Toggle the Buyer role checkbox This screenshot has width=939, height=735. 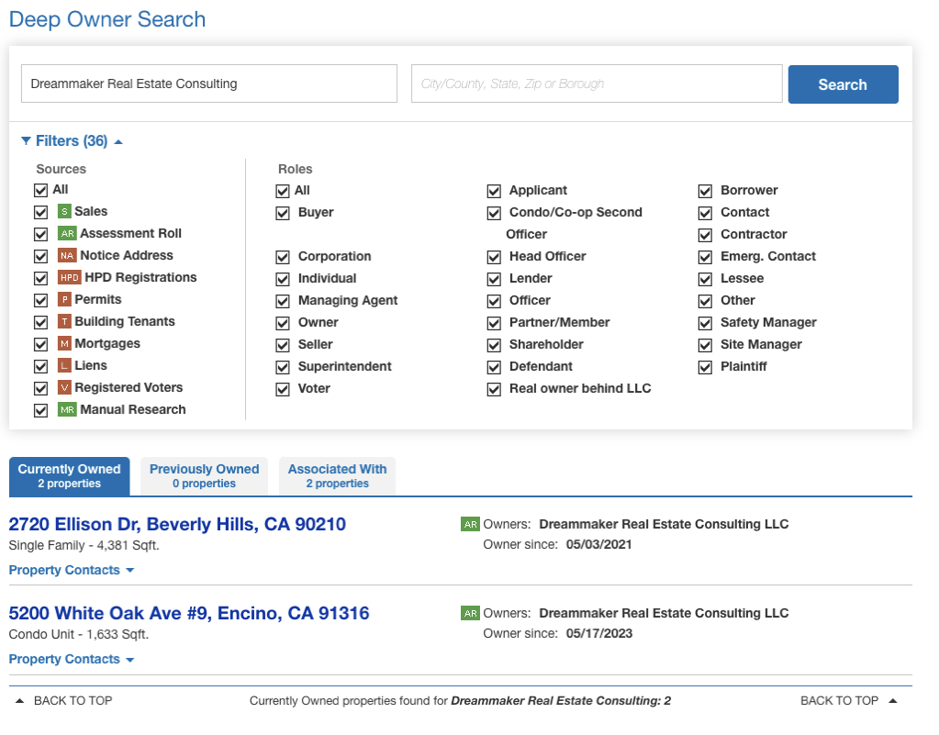(283, 214)
